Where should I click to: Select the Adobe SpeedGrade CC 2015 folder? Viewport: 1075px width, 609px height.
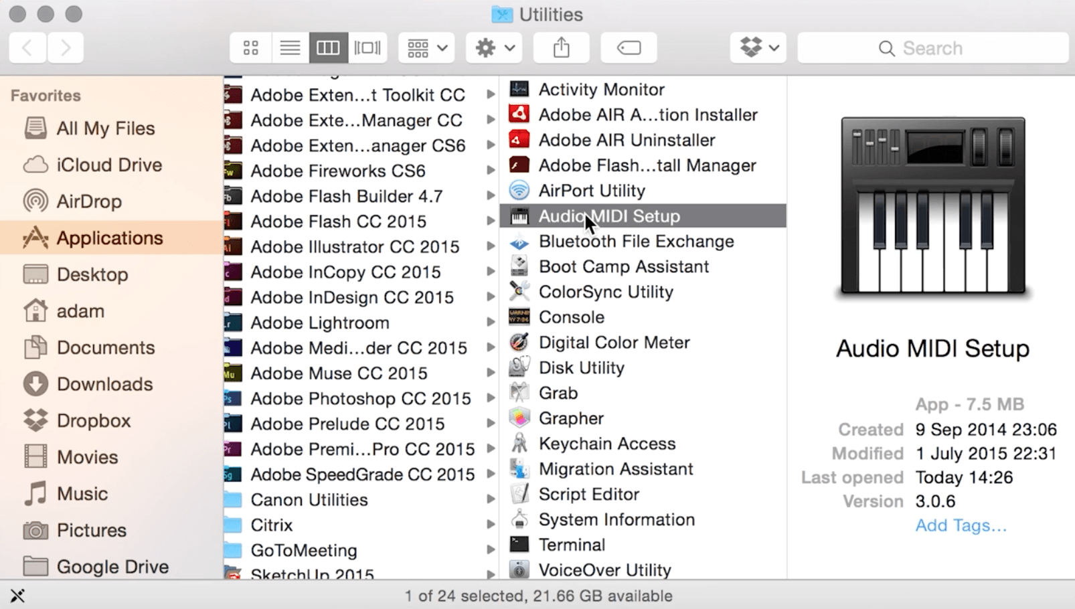pyautogui.click(x=361, y=474)
